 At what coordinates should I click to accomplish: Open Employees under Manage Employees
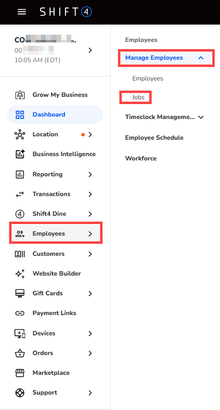pos(148,79)
